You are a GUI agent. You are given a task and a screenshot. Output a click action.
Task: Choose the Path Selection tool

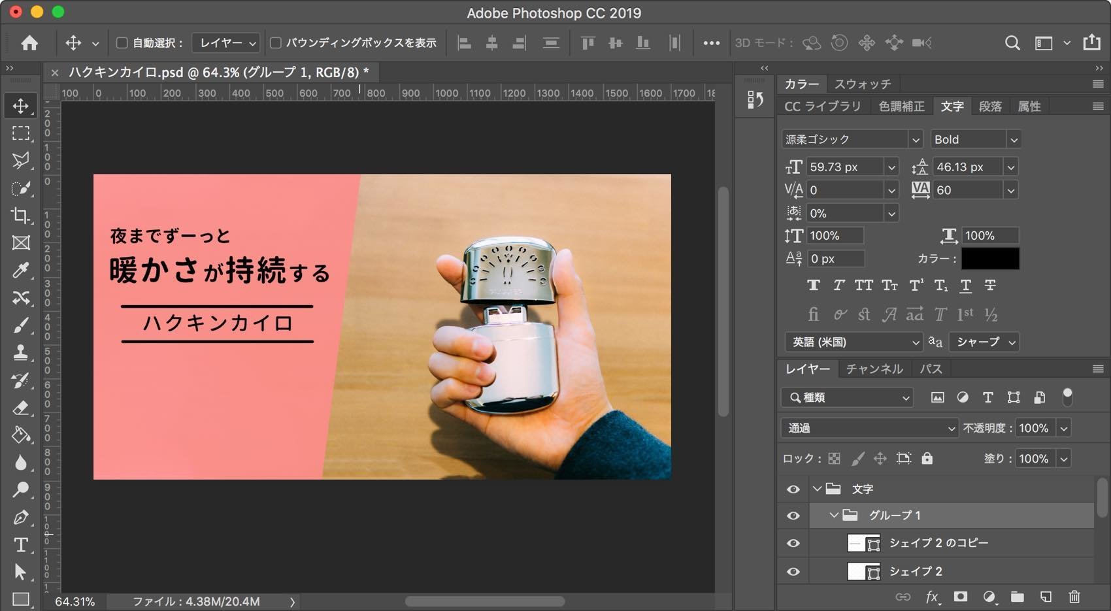(21, 572)
